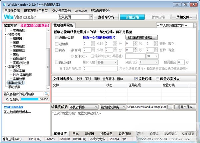Screen dimensions: 200x143
Task: Check the 终点 checkbox
Action: pyautogui.click(x=57, y=50)
